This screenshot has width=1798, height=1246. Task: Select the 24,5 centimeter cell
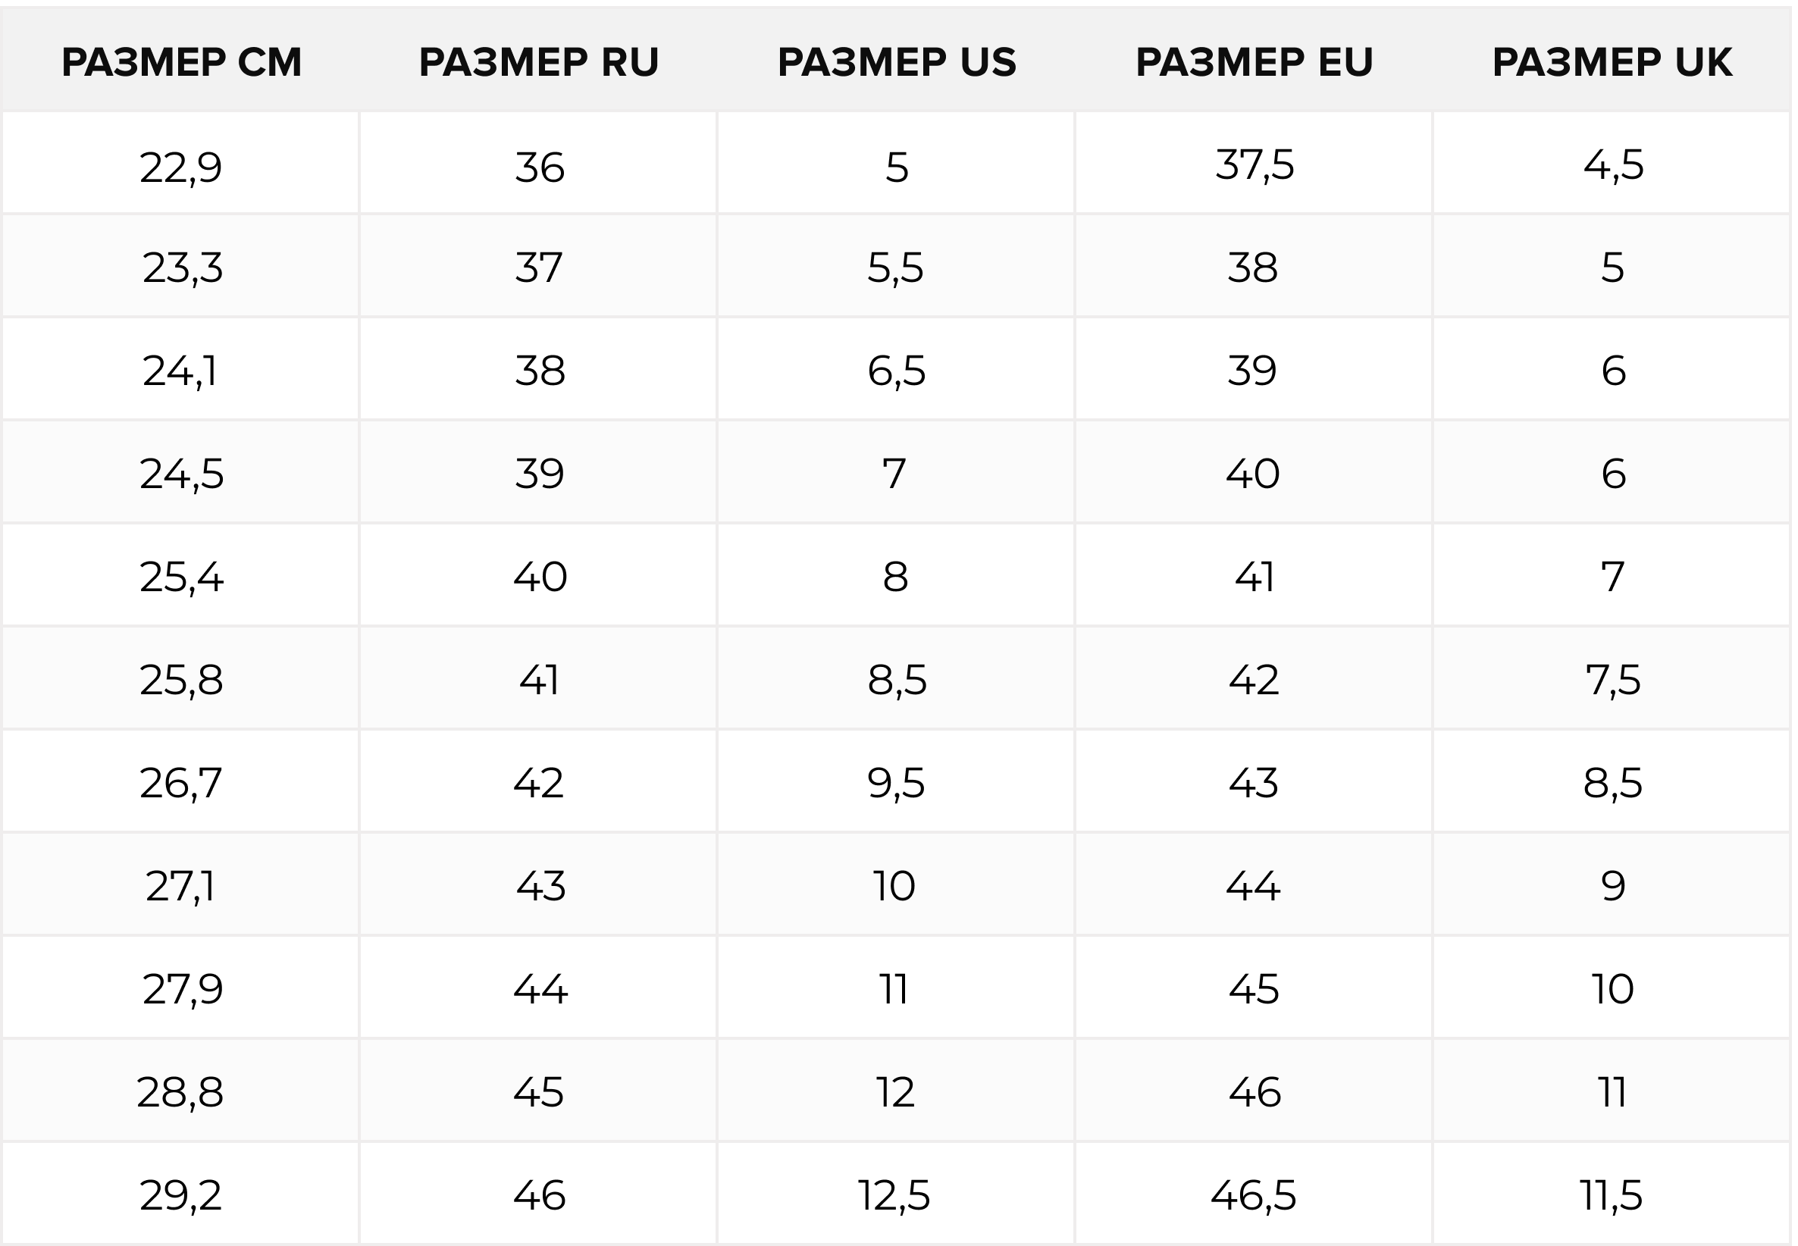click(x=181, y=471)
